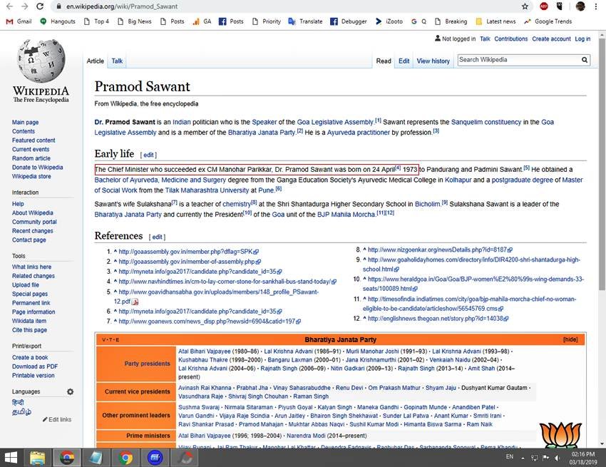Click Cite this page link
This screenshot has width=606, height=467.
[x=29, y=330]
